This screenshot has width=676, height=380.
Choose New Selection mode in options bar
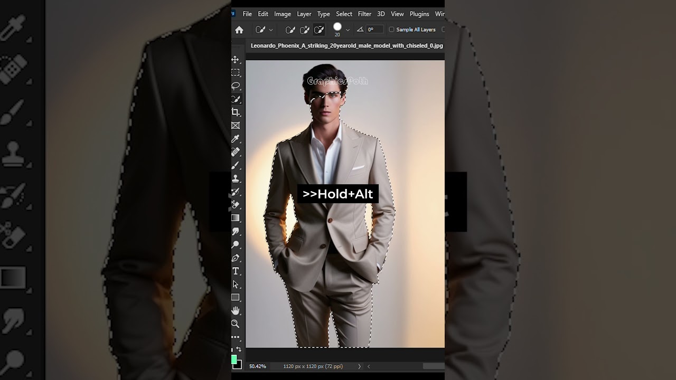tap(290, 30)
